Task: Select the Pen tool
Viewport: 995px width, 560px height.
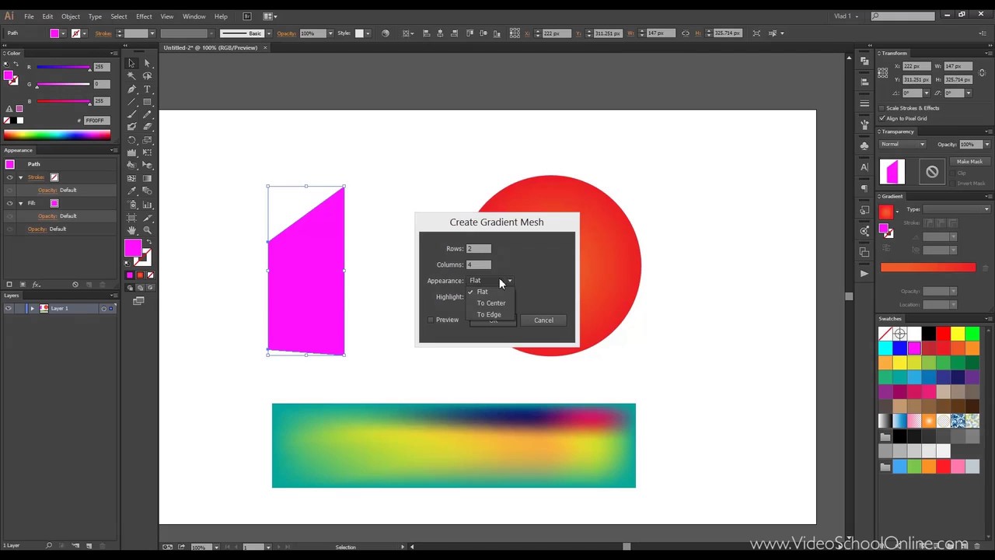Action: coord(131,89)
